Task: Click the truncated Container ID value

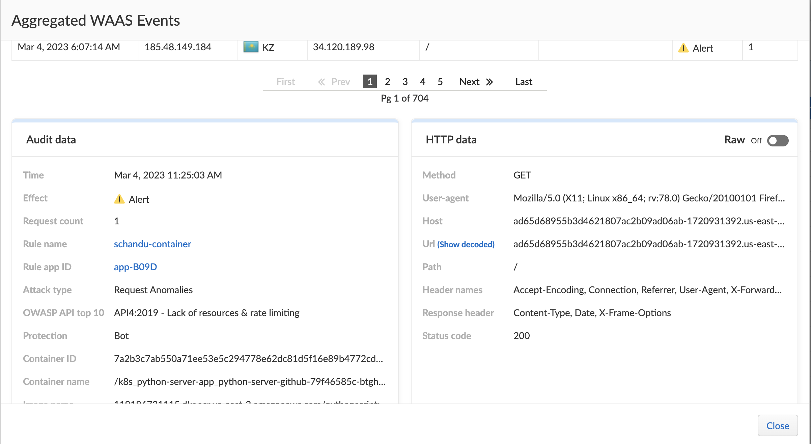Action: click(x=248, y=359)
